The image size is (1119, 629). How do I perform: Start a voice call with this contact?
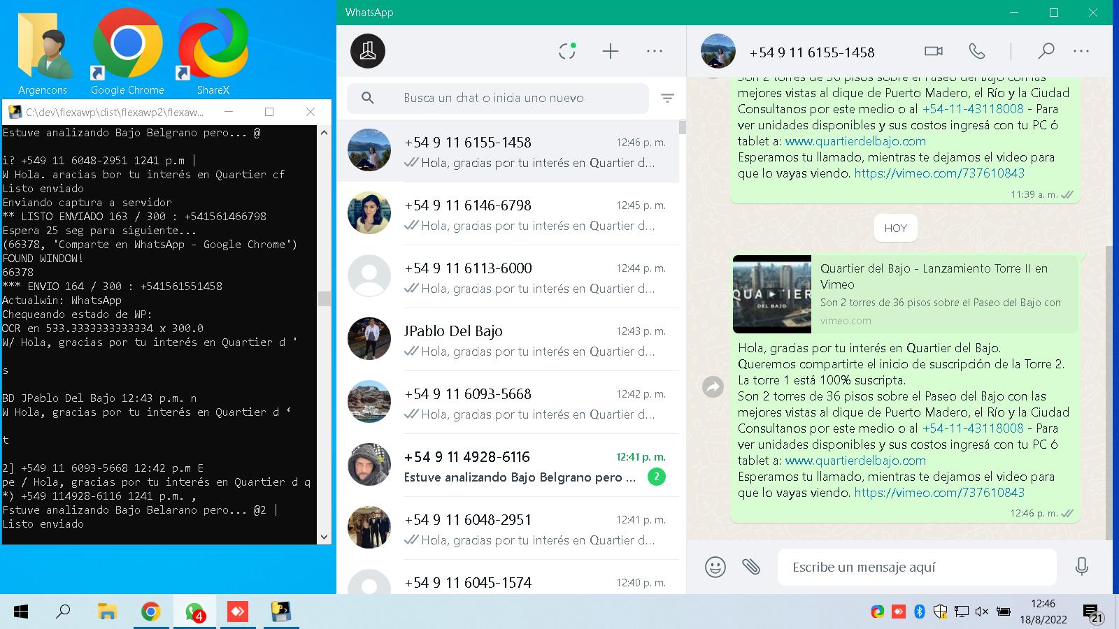click(x=977, y=51)
